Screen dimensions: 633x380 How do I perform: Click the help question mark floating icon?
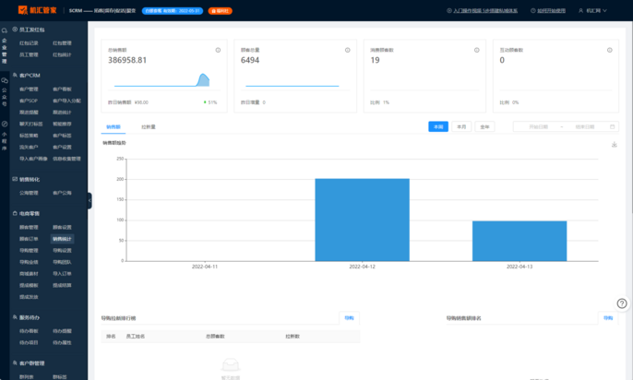(622, 303)
